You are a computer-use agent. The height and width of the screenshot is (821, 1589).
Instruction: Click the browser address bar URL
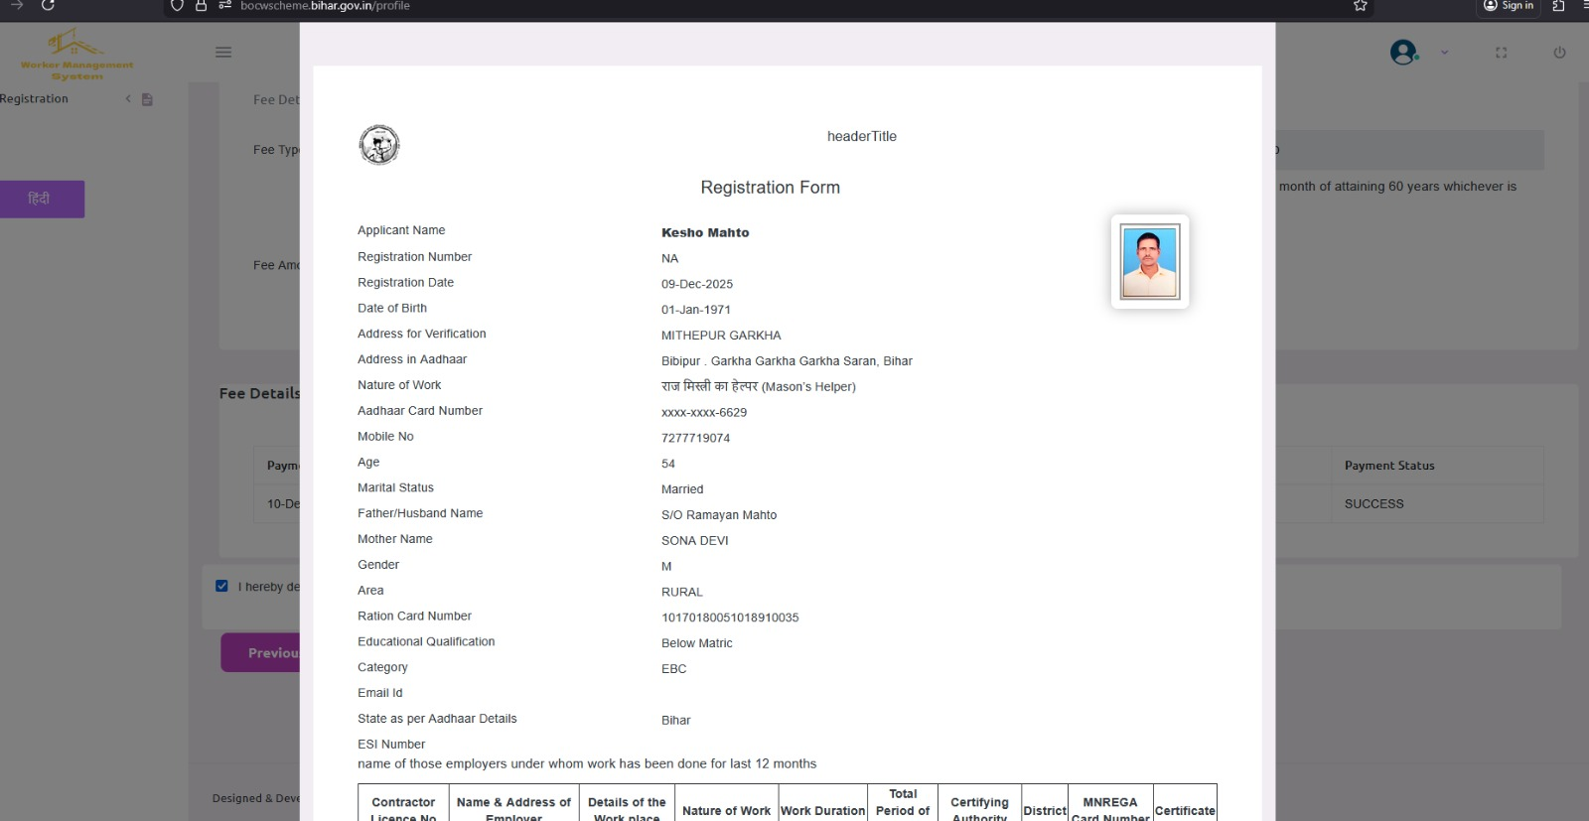click(325, 6)
